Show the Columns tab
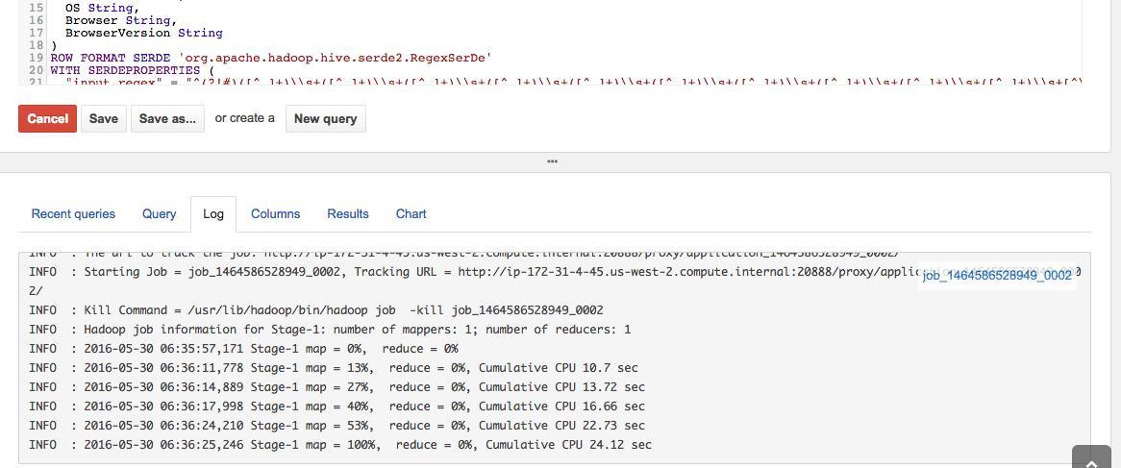This screenshot has width=1121, height=468. pos(276,214)
